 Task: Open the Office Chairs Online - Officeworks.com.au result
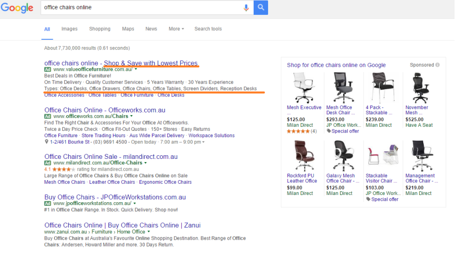pyautogui.click(x=104, y=110)
